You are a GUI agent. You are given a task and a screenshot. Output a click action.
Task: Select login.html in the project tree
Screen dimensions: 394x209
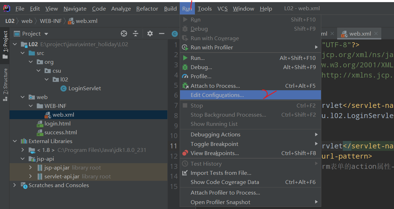tap(58, 124)
